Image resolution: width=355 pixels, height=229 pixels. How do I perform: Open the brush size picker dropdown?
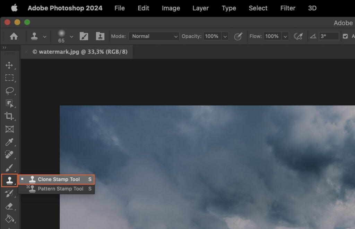click(72, 36)
